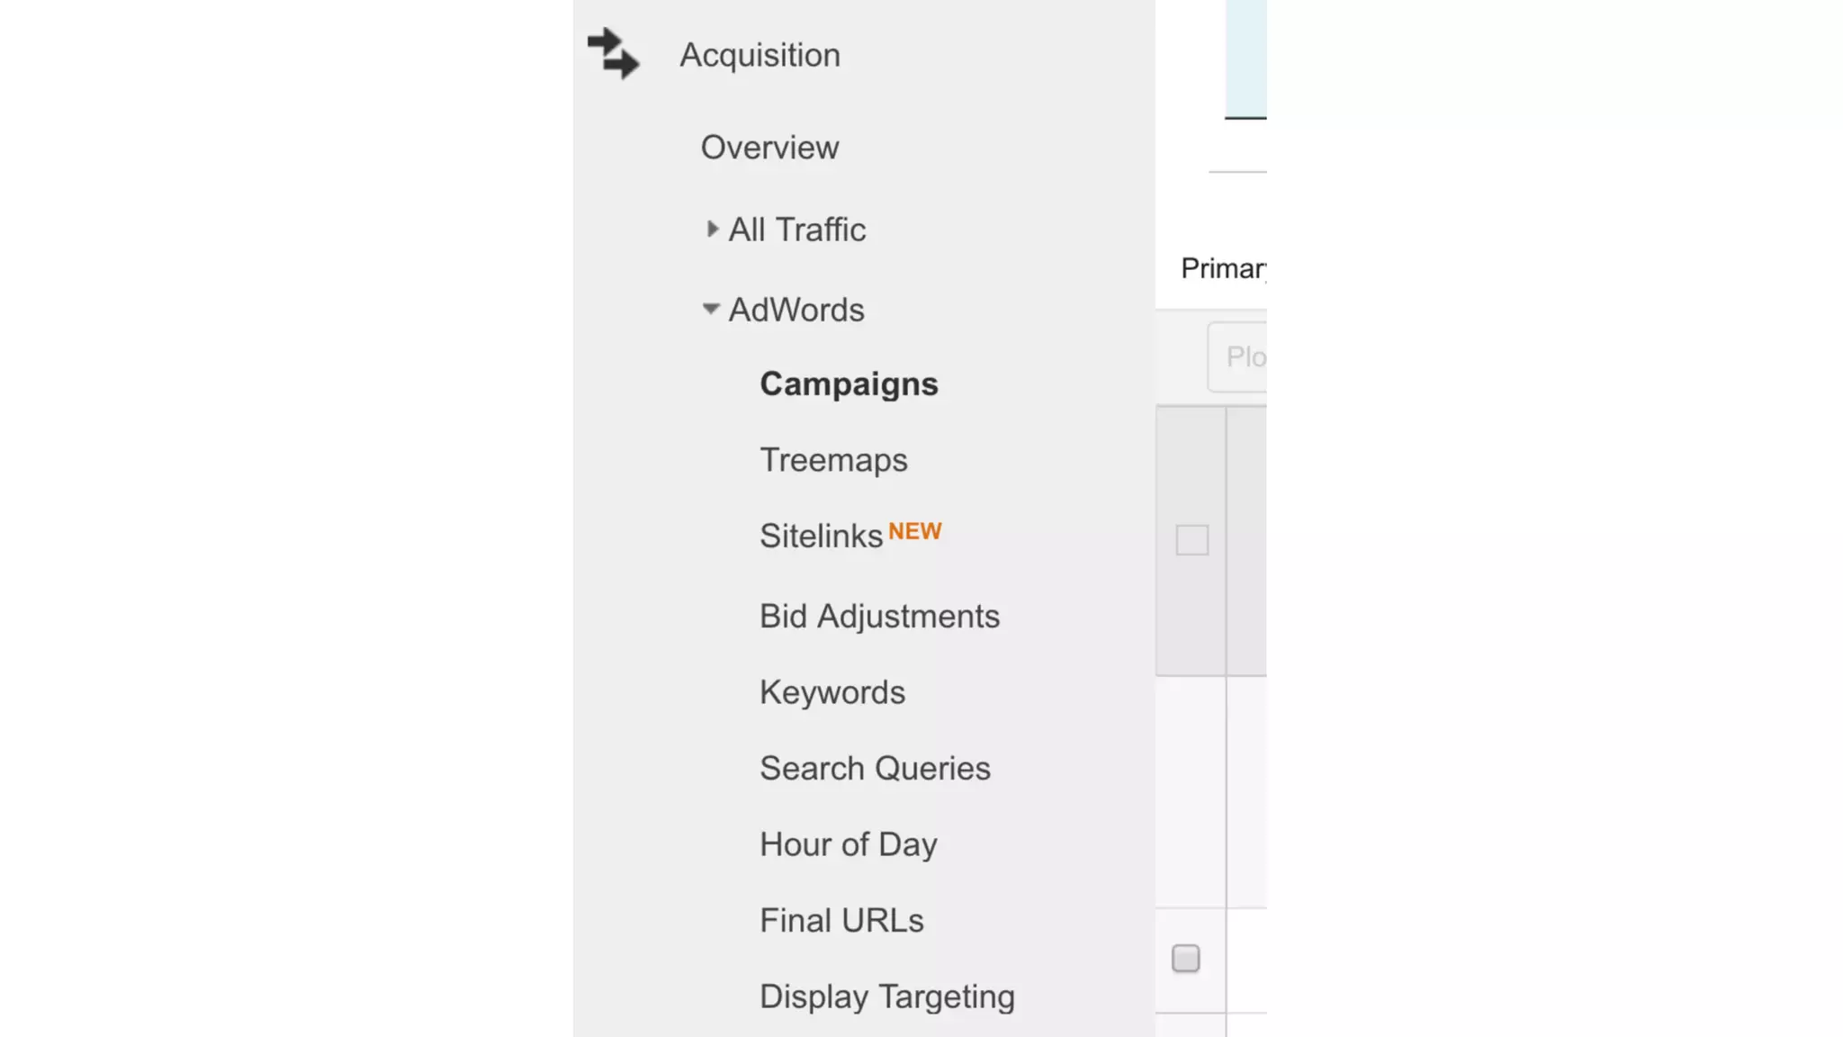Navigate to Final URLs report

[x=841, y=921]
